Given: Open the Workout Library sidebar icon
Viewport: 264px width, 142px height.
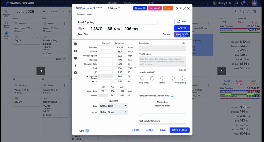Looking at the screenshot, I should [6, 13].
